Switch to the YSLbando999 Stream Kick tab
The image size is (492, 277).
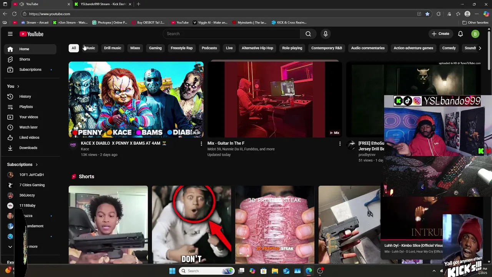pyautogui.click(x=103, y=4)
